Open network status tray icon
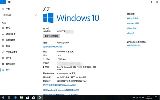The width and height of the screenshot is (160, 100). click(137, 98)
